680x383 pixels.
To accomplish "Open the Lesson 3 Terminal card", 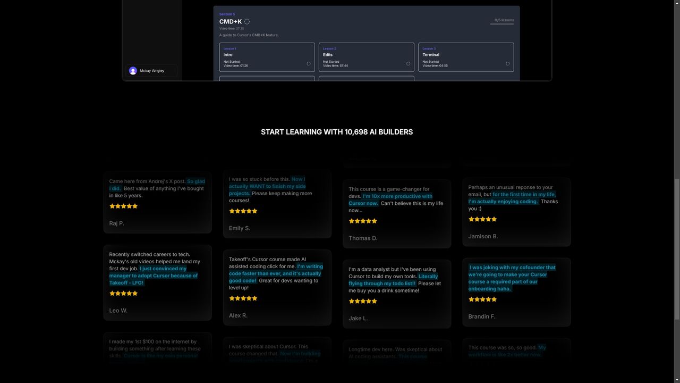I will (466, 57).
